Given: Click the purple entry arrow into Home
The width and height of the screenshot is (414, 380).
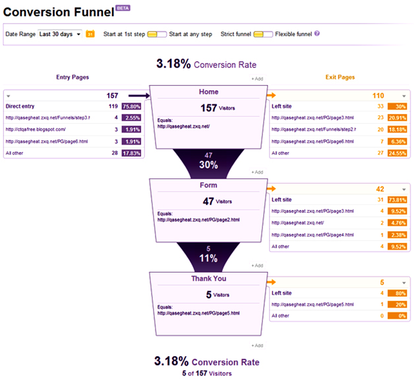Looking at the screenshot, I should 138,95.
